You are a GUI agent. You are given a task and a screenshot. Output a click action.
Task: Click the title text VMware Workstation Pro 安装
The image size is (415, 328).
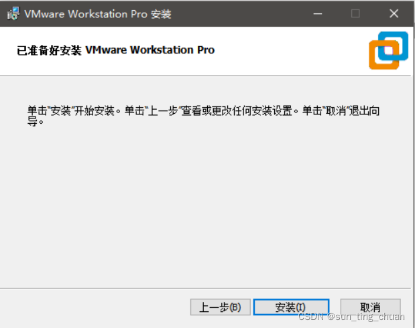click(x=98, y=14)
